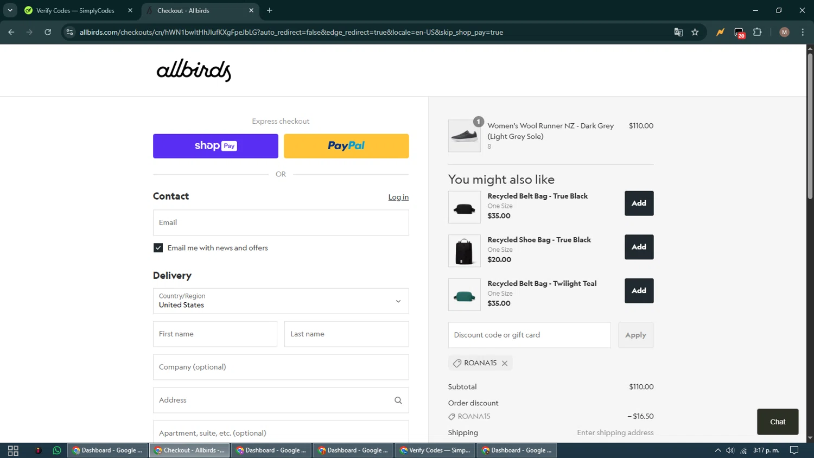Focus the Email input field
This screenshot has height=458, width=814.
pyautogui.click(x=281, y=222)
